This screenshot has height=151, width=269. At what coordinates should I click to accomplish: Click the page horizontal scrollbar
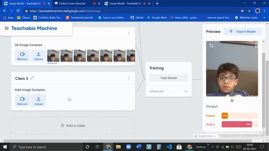[x=128, y=141]
